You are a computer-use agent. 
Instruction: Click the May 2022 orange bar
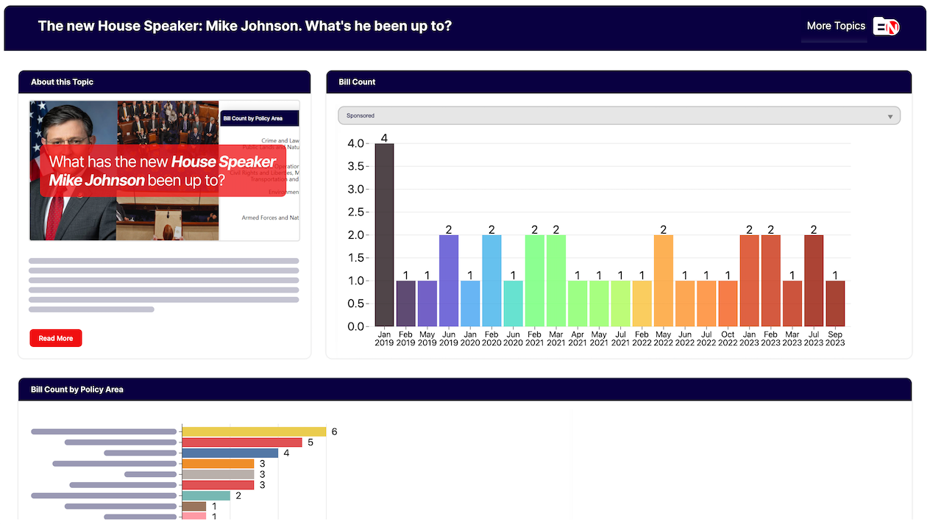664,281
